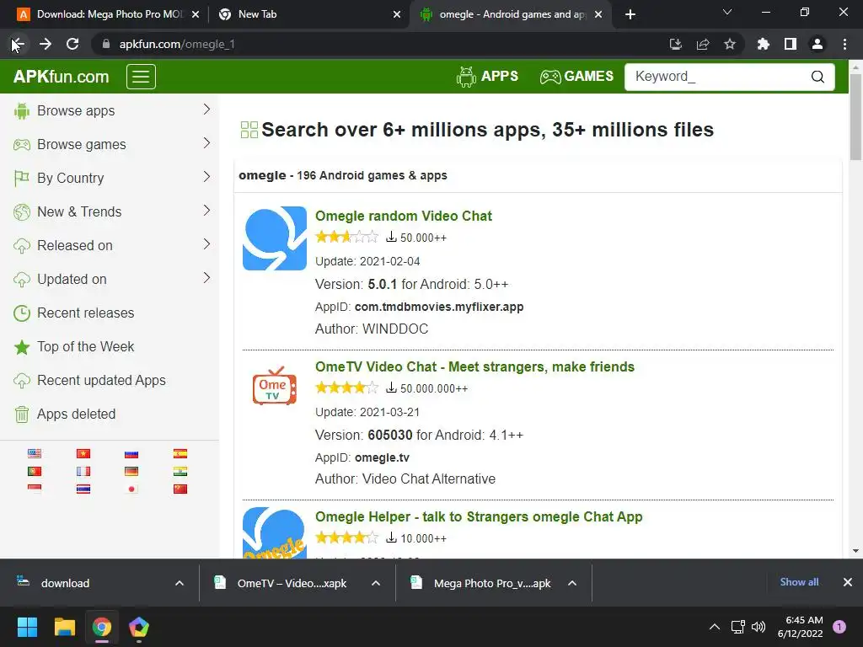Select the Thailand flag

pyautogui.click(x=83, y=489)
